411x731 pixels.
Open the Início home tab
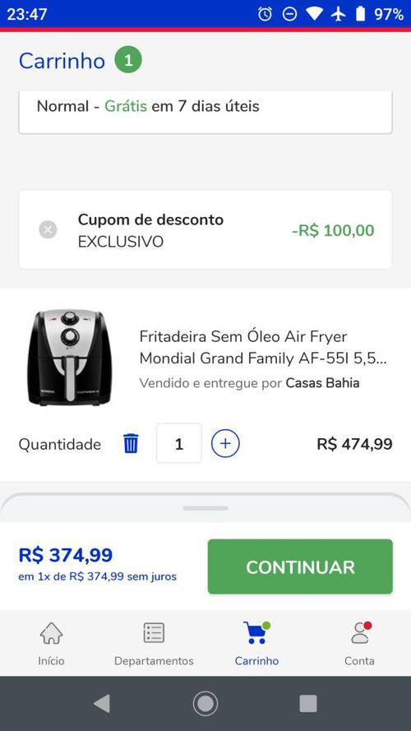pyautogui.click(x=51, y=644)
